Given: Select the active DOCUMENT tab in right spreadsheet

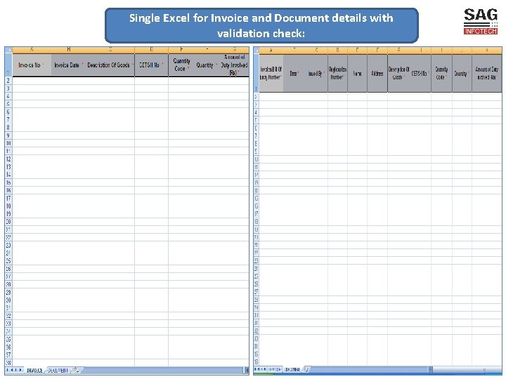Looking at the screenshot, I should pos(292,369).
